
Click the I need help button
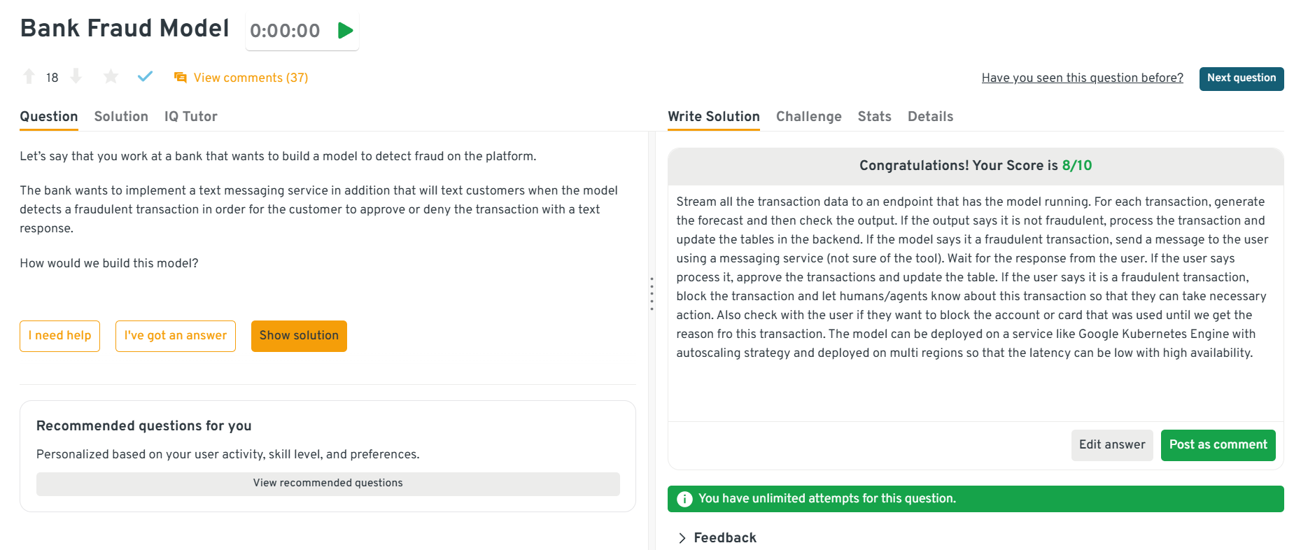[x=60, y=336]
